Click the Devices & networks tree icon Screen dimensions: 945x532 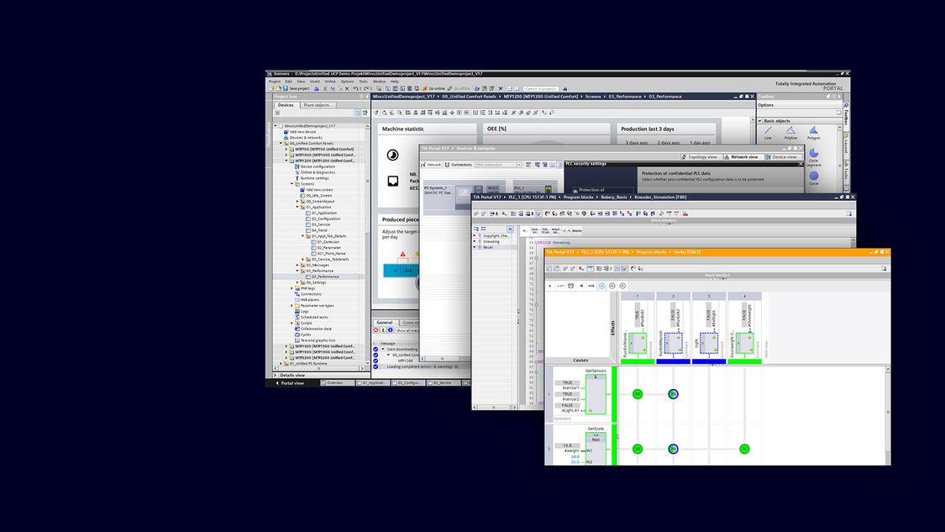(286, 138)
